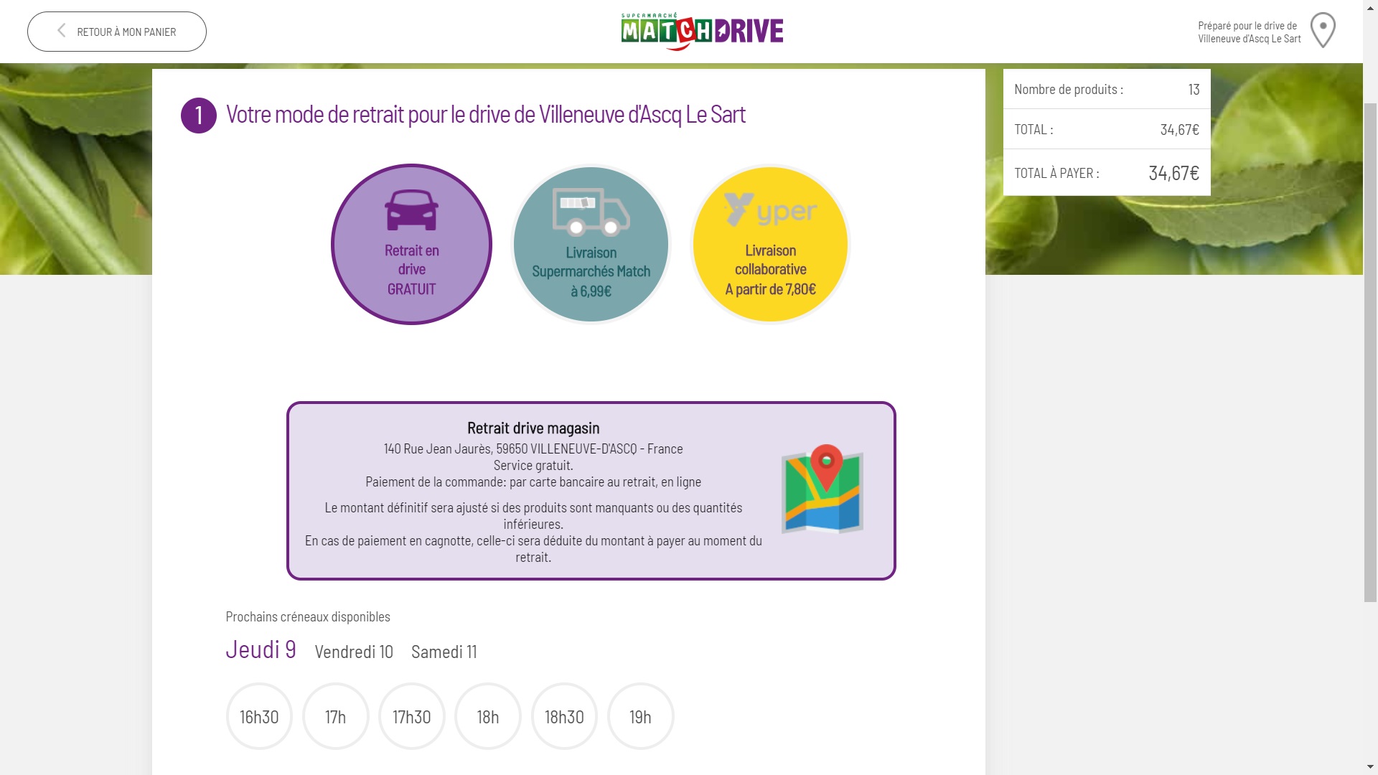Image resolution: width=1378 pixels, height=775 pixels.
Task: Click 'Préparé pour le drive de Villeneuve d'Ascq' text
Action: tap(1249, 32)
